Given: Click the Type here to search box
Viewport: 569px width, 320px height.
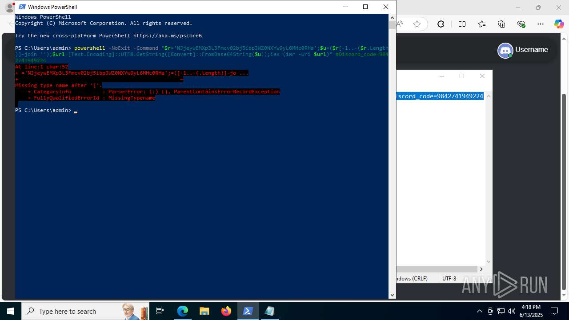Looking at the screenshot, I should tap(85, 311).
